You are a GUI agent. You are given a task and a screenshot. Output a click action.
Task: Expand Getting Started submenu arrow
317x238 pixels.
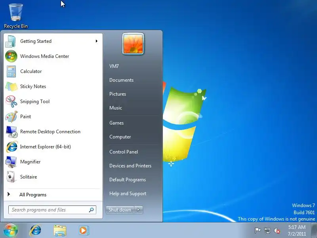tap(97, 41)
